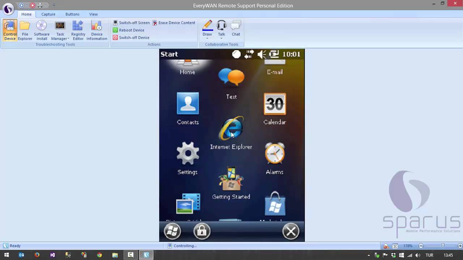The image size is (463, 260).
Task: Open Outlook from the taskbar
Action: pyautogui.click(x=21, y=255)
